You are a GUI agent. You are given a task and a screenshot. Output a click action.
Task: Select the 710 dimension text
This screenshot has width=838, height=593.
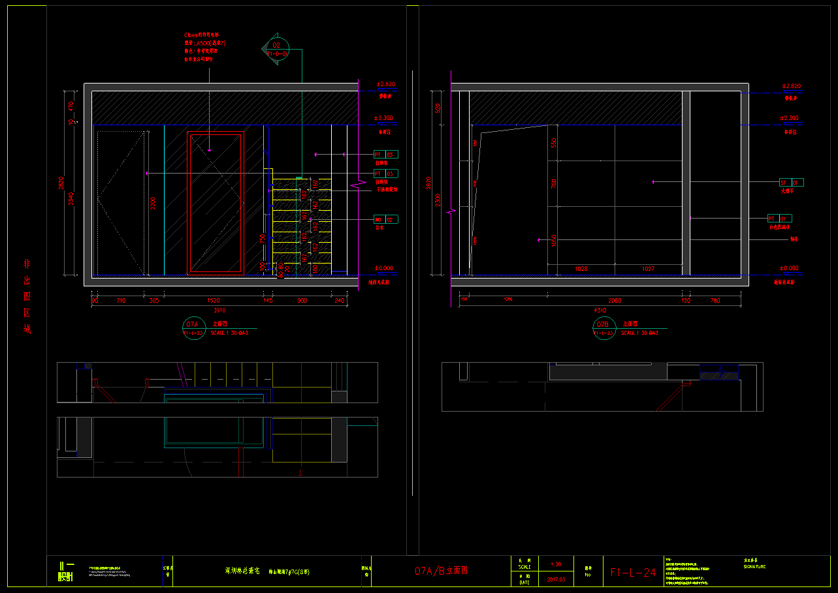pyautogui.click(x=120, y=301)
